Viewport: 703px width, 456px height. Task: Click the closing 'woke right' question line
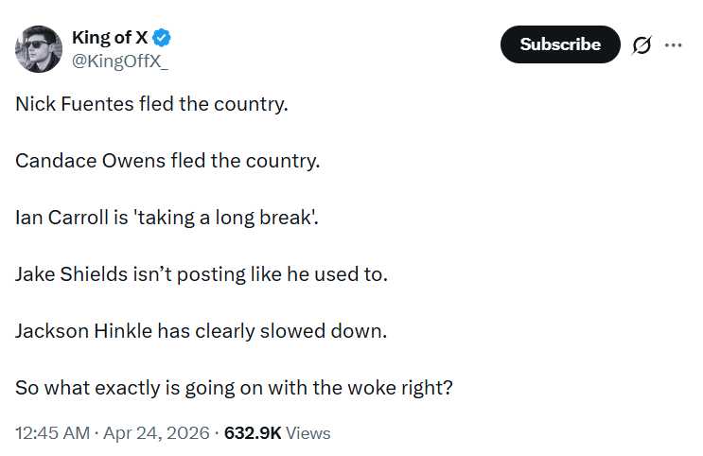[x=234, y=388]
